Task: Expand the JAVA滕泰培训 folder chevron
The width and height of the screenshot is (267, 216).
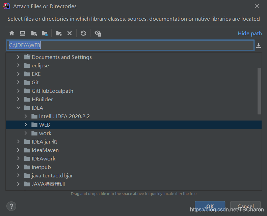Action: [x=18, y=184]
